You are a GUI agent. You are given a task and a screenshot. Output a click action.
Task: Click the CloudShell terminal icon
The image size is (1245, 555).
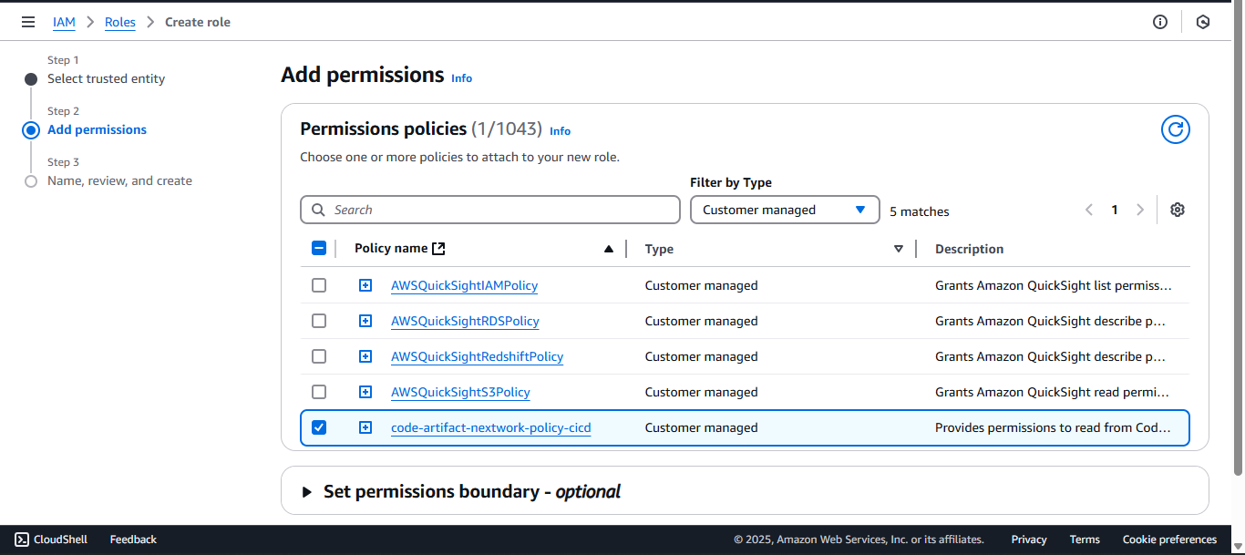pyautogui.click(x=22, y=540)
